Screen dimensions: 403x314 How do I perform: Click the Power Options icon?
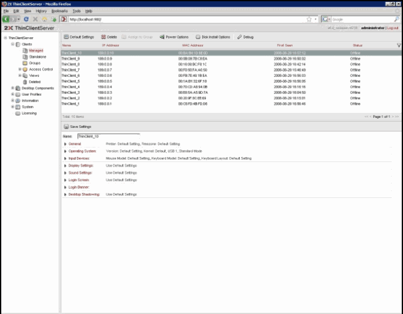(x=162, y=37)
